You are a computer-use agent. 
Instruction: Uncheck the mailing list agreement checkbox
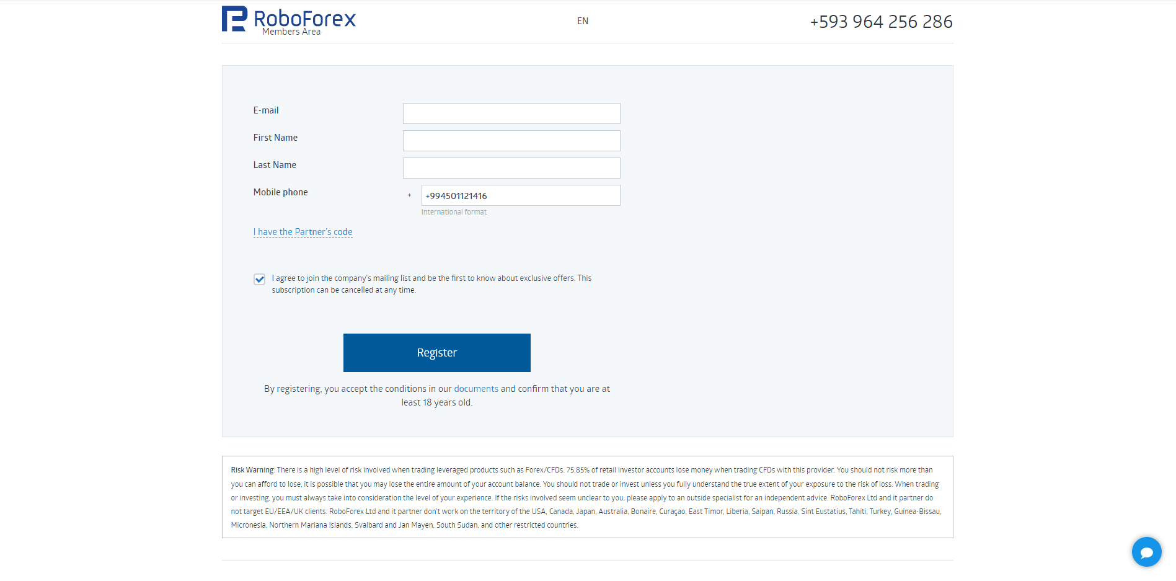(259, 279)
